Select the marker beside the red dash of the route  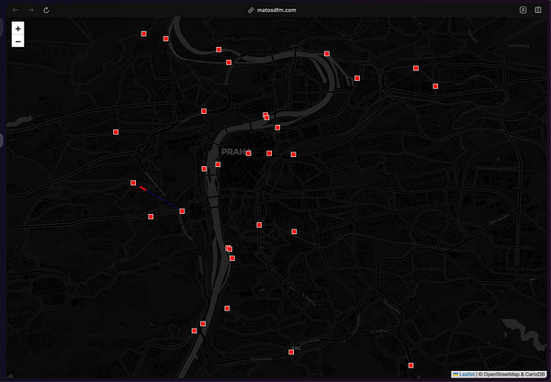[x=133, y=183]
